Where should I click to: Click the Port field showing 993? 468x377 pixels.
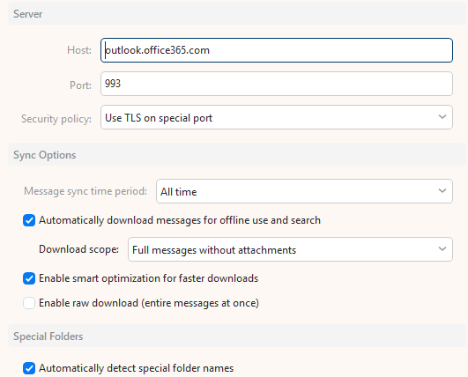point(277,84)
